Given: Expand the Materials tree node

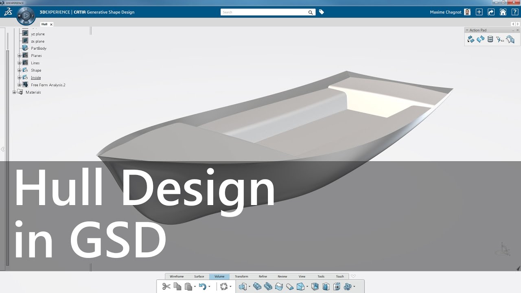Looking at the screenshot, I should pyautogui.click(x=14, y=92).
